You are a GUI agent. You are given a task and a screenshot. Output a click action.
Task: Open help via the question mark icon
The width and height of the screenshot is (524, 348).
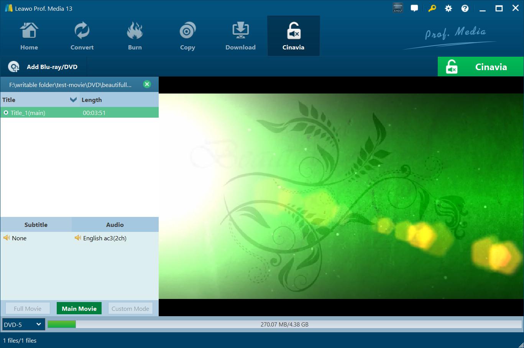[465, 8]
